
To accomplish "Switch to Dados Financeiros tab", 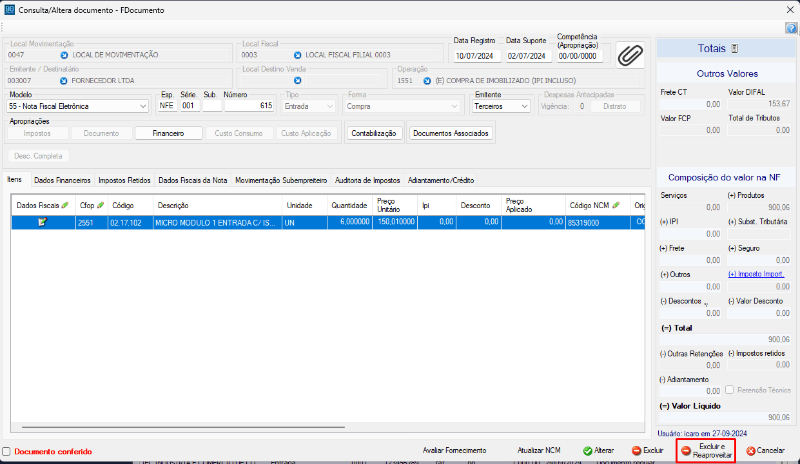I will click(63, 180).
